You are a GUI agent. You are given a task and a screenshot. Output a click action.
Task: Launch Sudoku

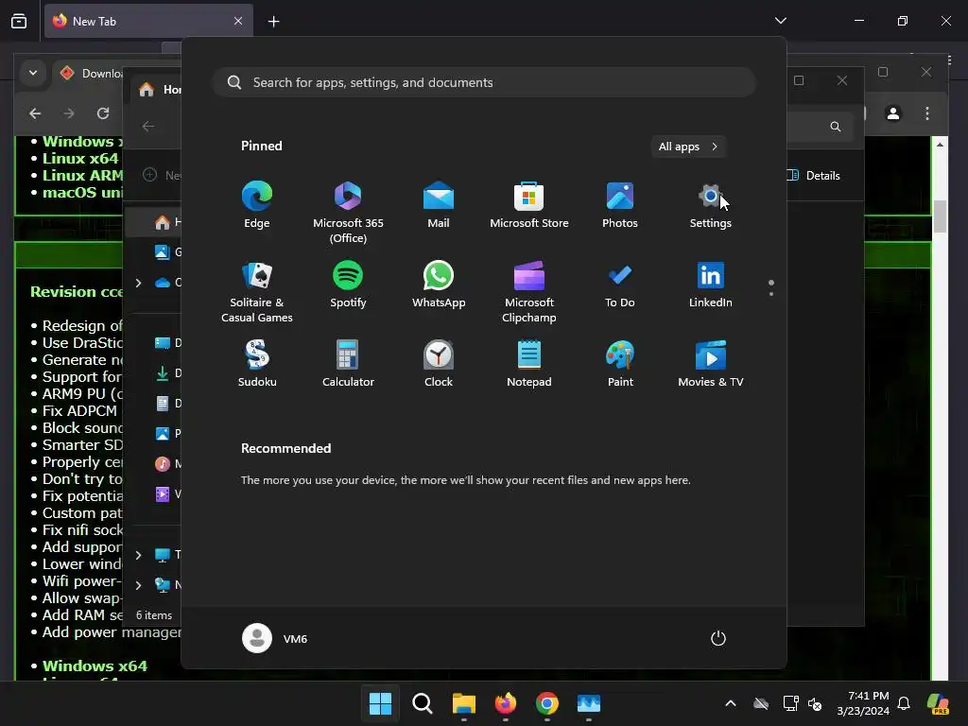(x=257, y=364)
